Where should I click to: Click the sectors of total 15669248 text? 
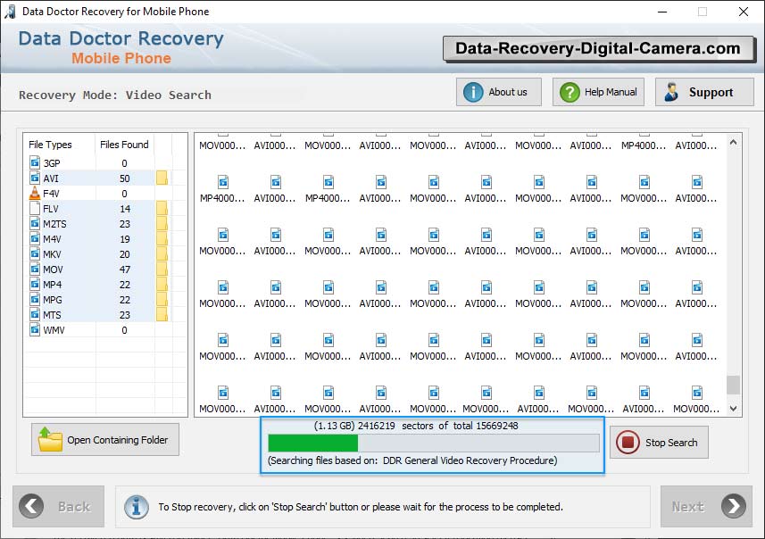pyautogui.click(x=460, y=426)
